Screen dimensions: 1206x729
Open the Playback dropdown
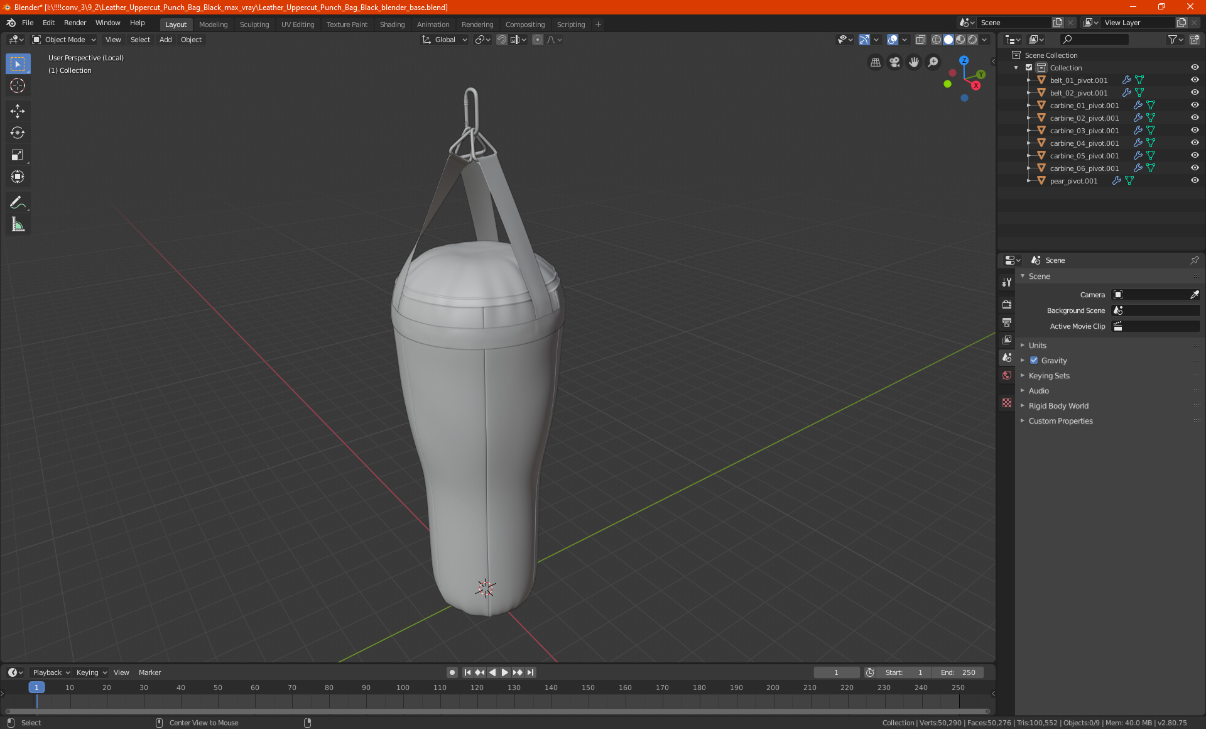point(51,672)
